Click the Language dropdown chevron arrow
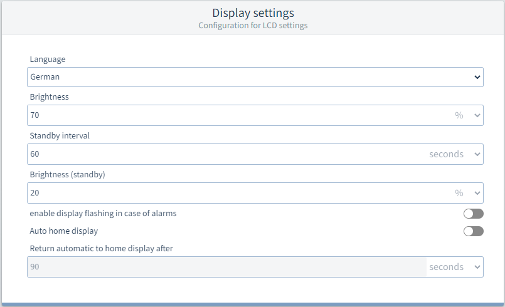505x307 pixels. [x=477, y=77]
